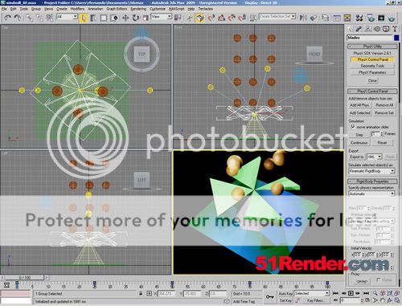Image resolution: width=402 pixels, height=306 pixels.
Task: Click the Undo arrow icon
Action: click(x=7, y=18)
